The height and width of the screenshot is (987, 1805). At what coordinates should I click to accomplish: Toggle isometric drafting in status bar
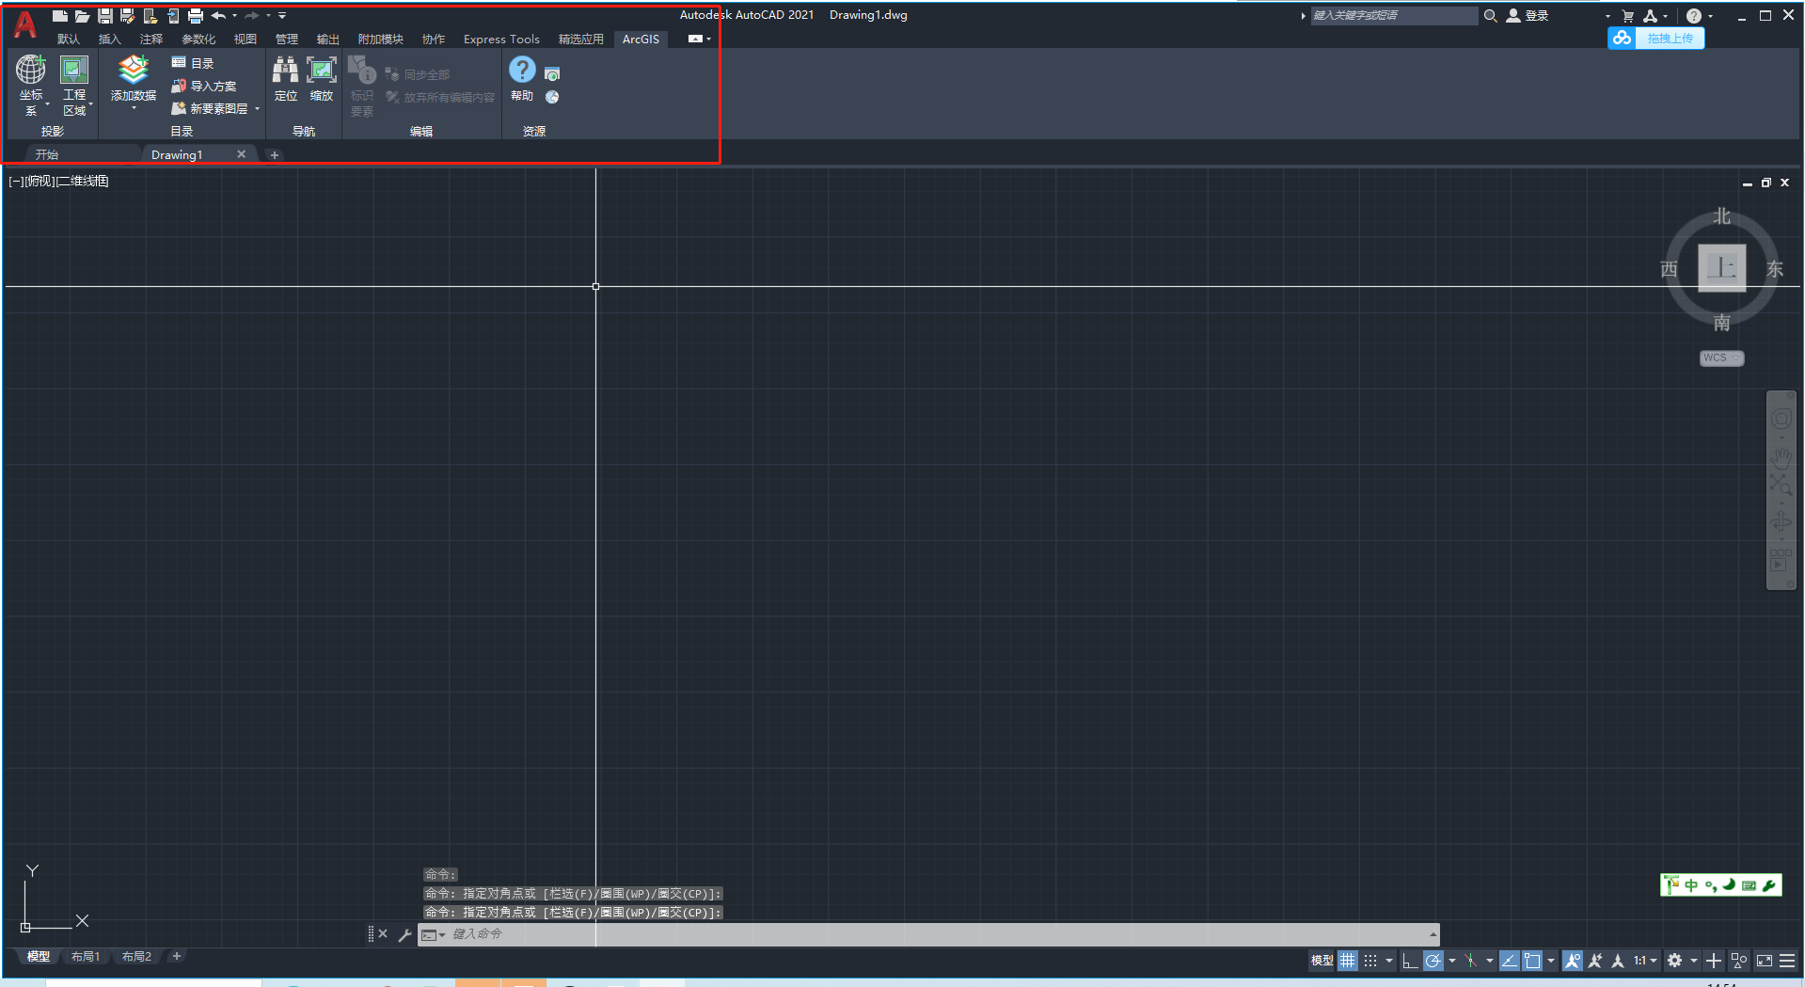point(1471,961)
